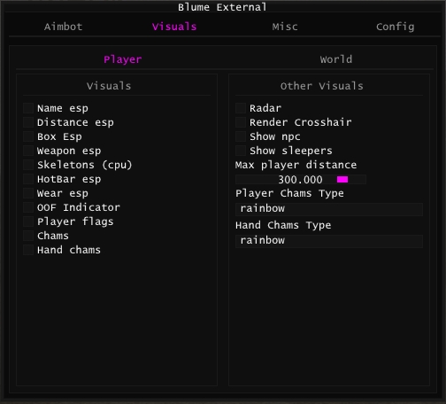Toggle Skeletons (cpu) checkbox
The width and height of the screenshot is (446, 404).
click(x=28, y=165)
